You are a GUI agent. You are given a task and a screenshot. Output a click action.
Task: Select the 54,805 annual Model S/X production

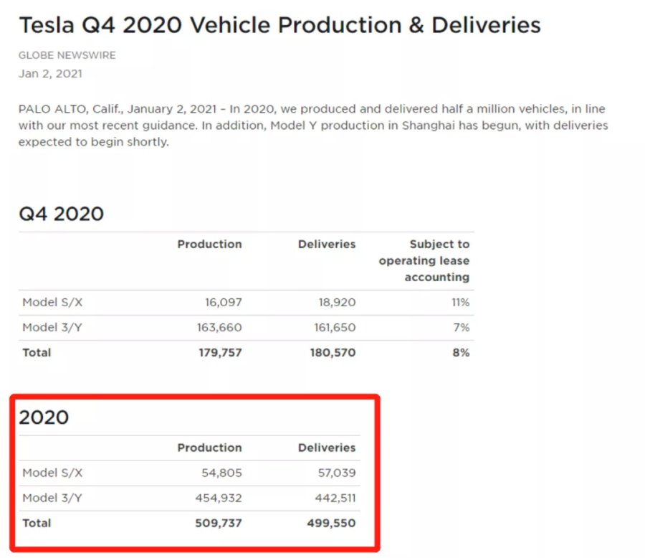[x=221, y=473]
